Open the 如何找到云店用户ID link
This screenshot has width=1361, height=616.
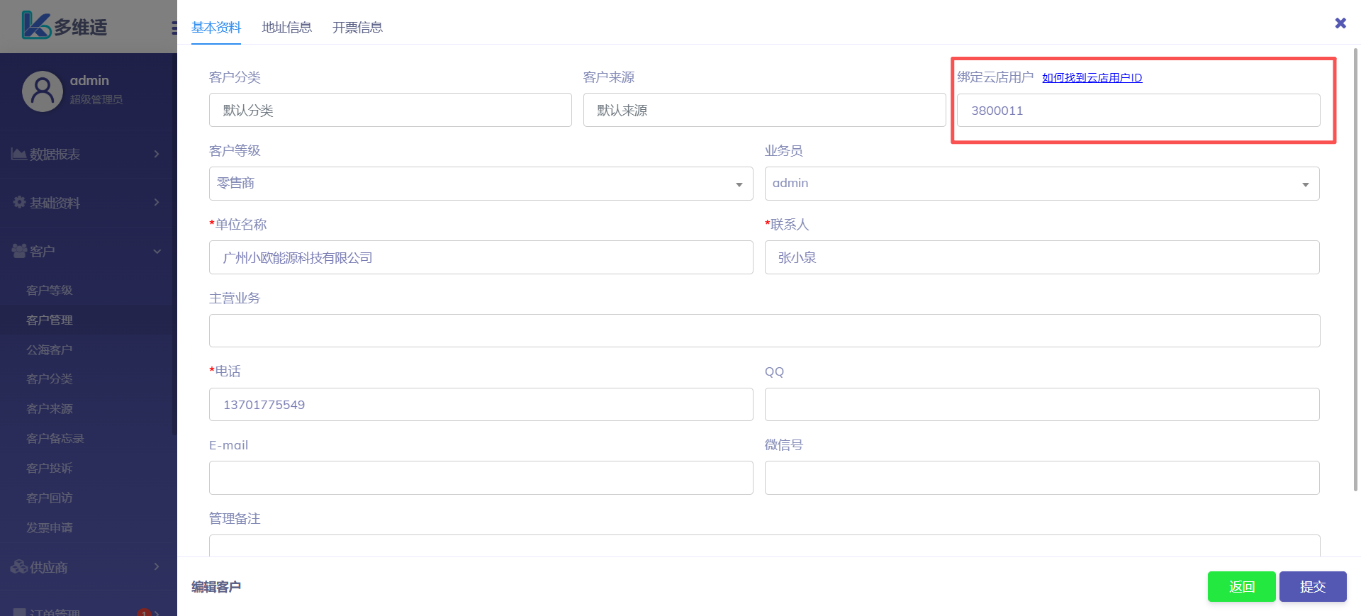[x=1092, y=78]
